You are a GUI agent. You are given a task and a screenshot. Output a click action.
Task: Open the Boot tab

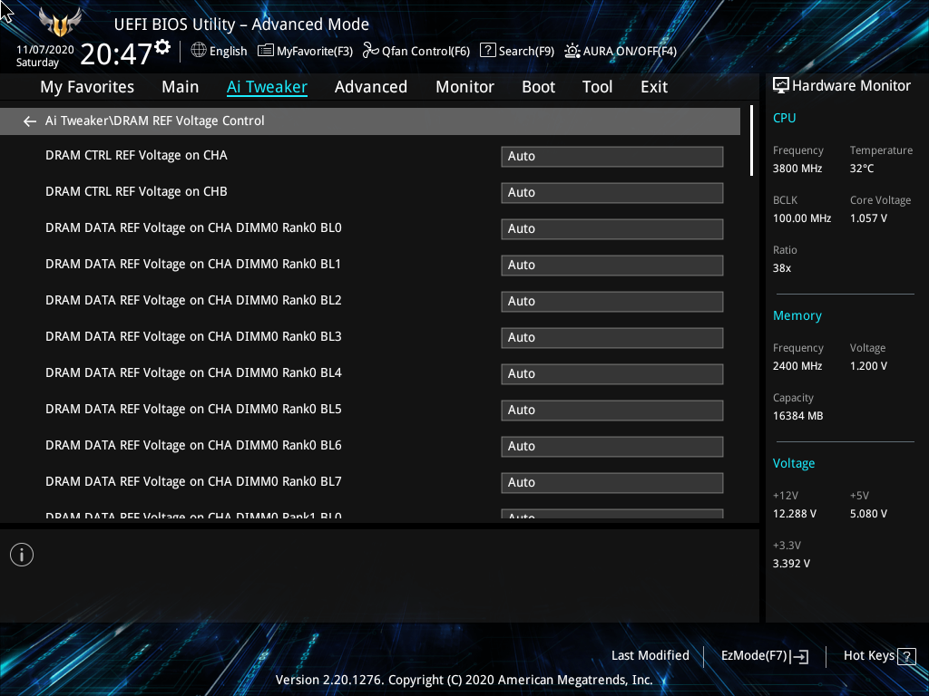pos(539,87)
